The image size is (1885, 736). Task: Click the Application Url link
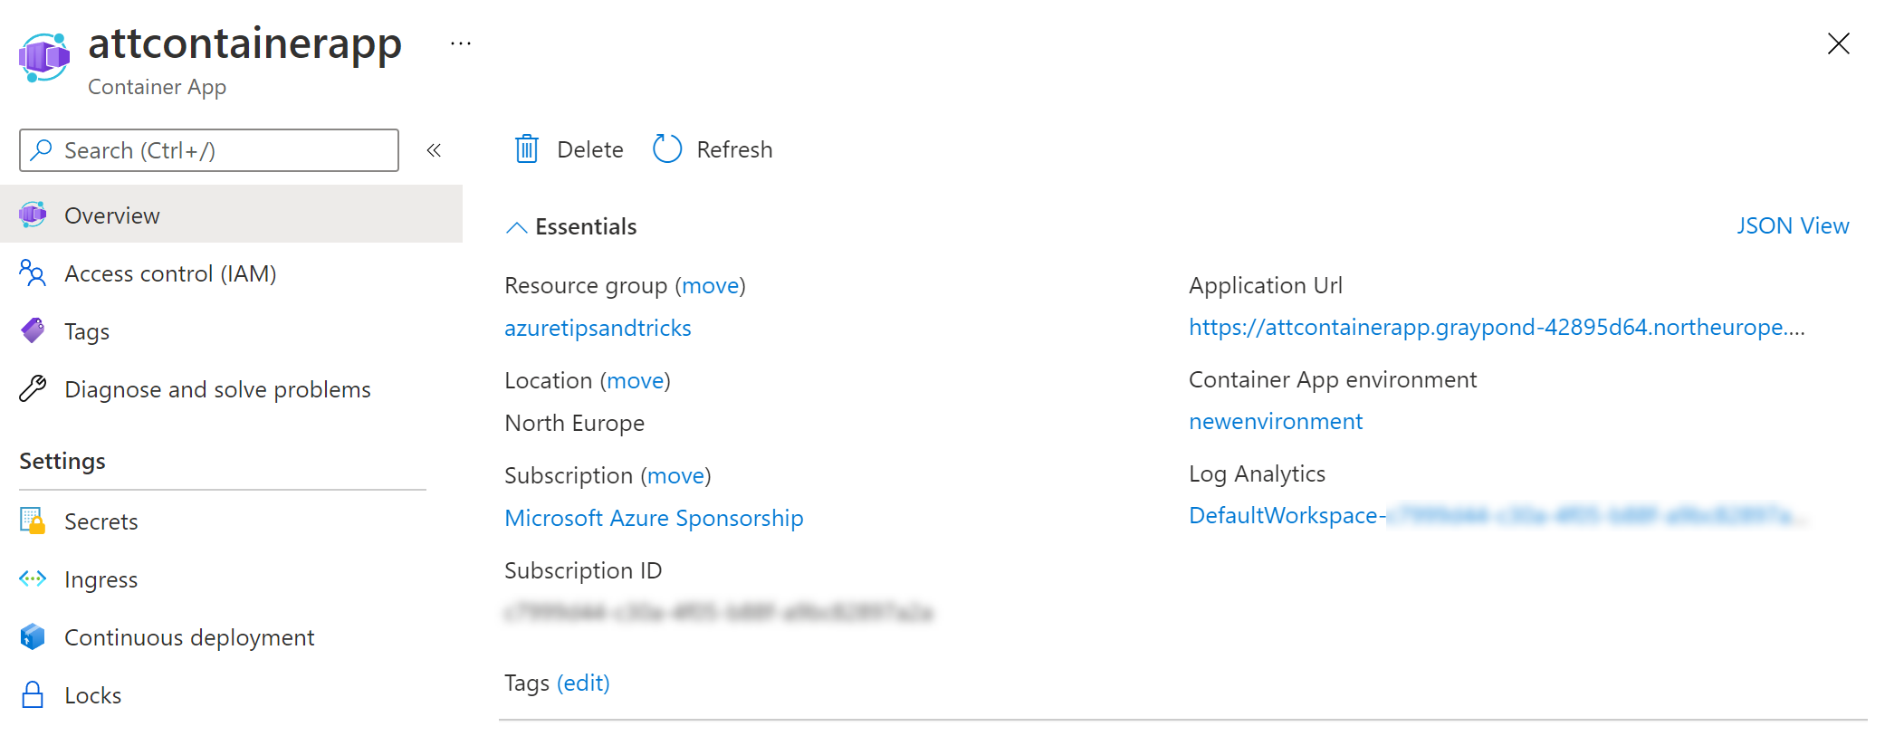[x=1497, y=327]
